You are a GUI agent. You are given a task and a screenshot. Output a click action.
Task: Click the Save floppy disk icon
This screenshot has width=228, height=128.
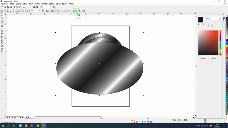(8, 7)
